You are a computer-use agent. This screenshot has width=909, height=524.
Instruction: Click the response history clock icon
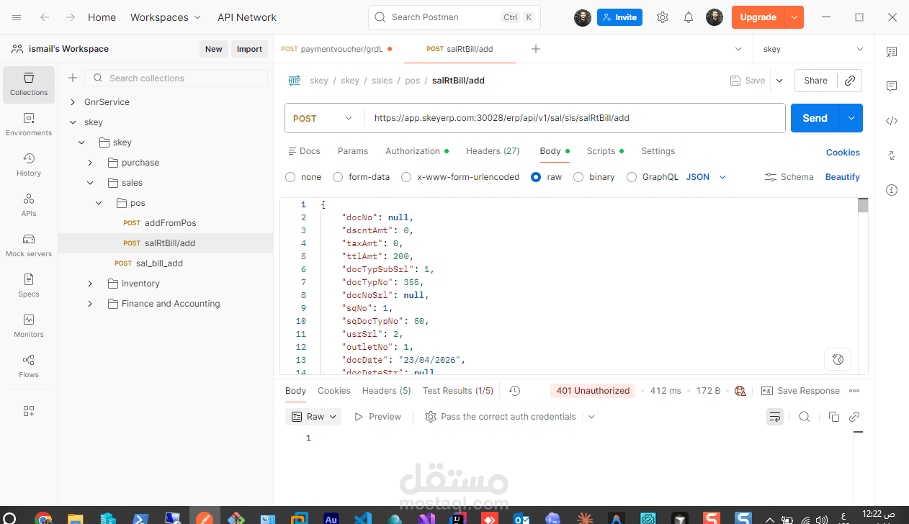514,391
